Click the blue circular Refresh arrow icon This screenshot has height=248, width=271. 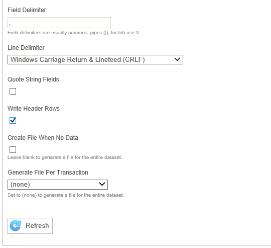(x=15, y=225)
